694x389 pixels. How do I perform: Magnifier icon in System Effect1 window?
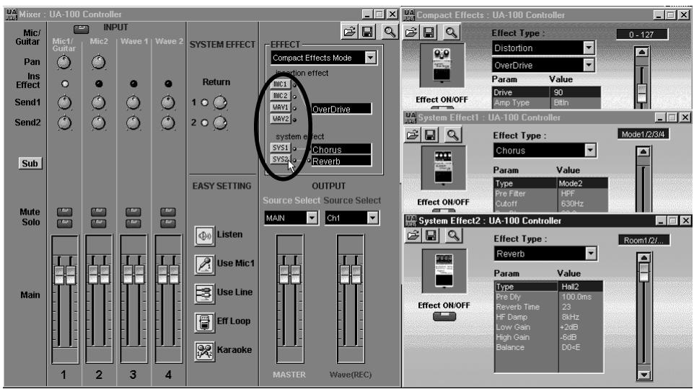(x=452, y=135)
